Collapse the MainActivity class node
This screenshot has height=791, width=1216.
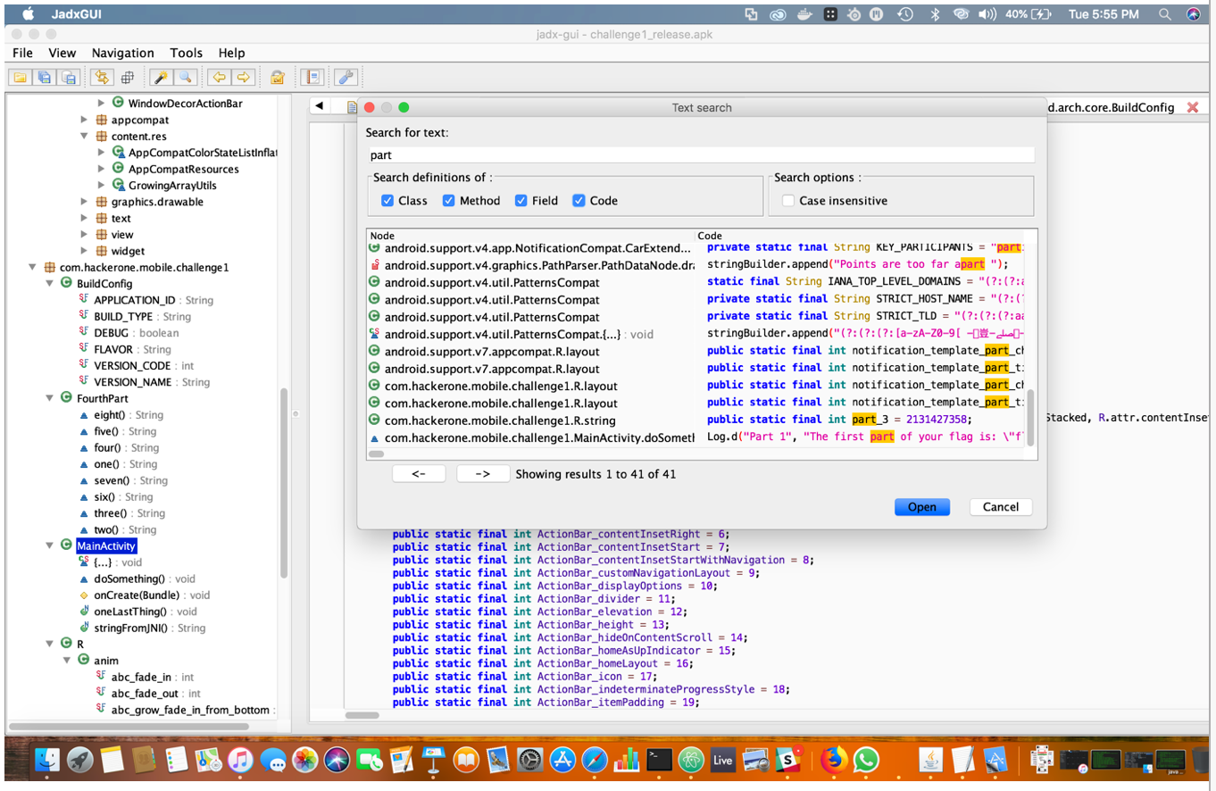(x=50, y=545)
